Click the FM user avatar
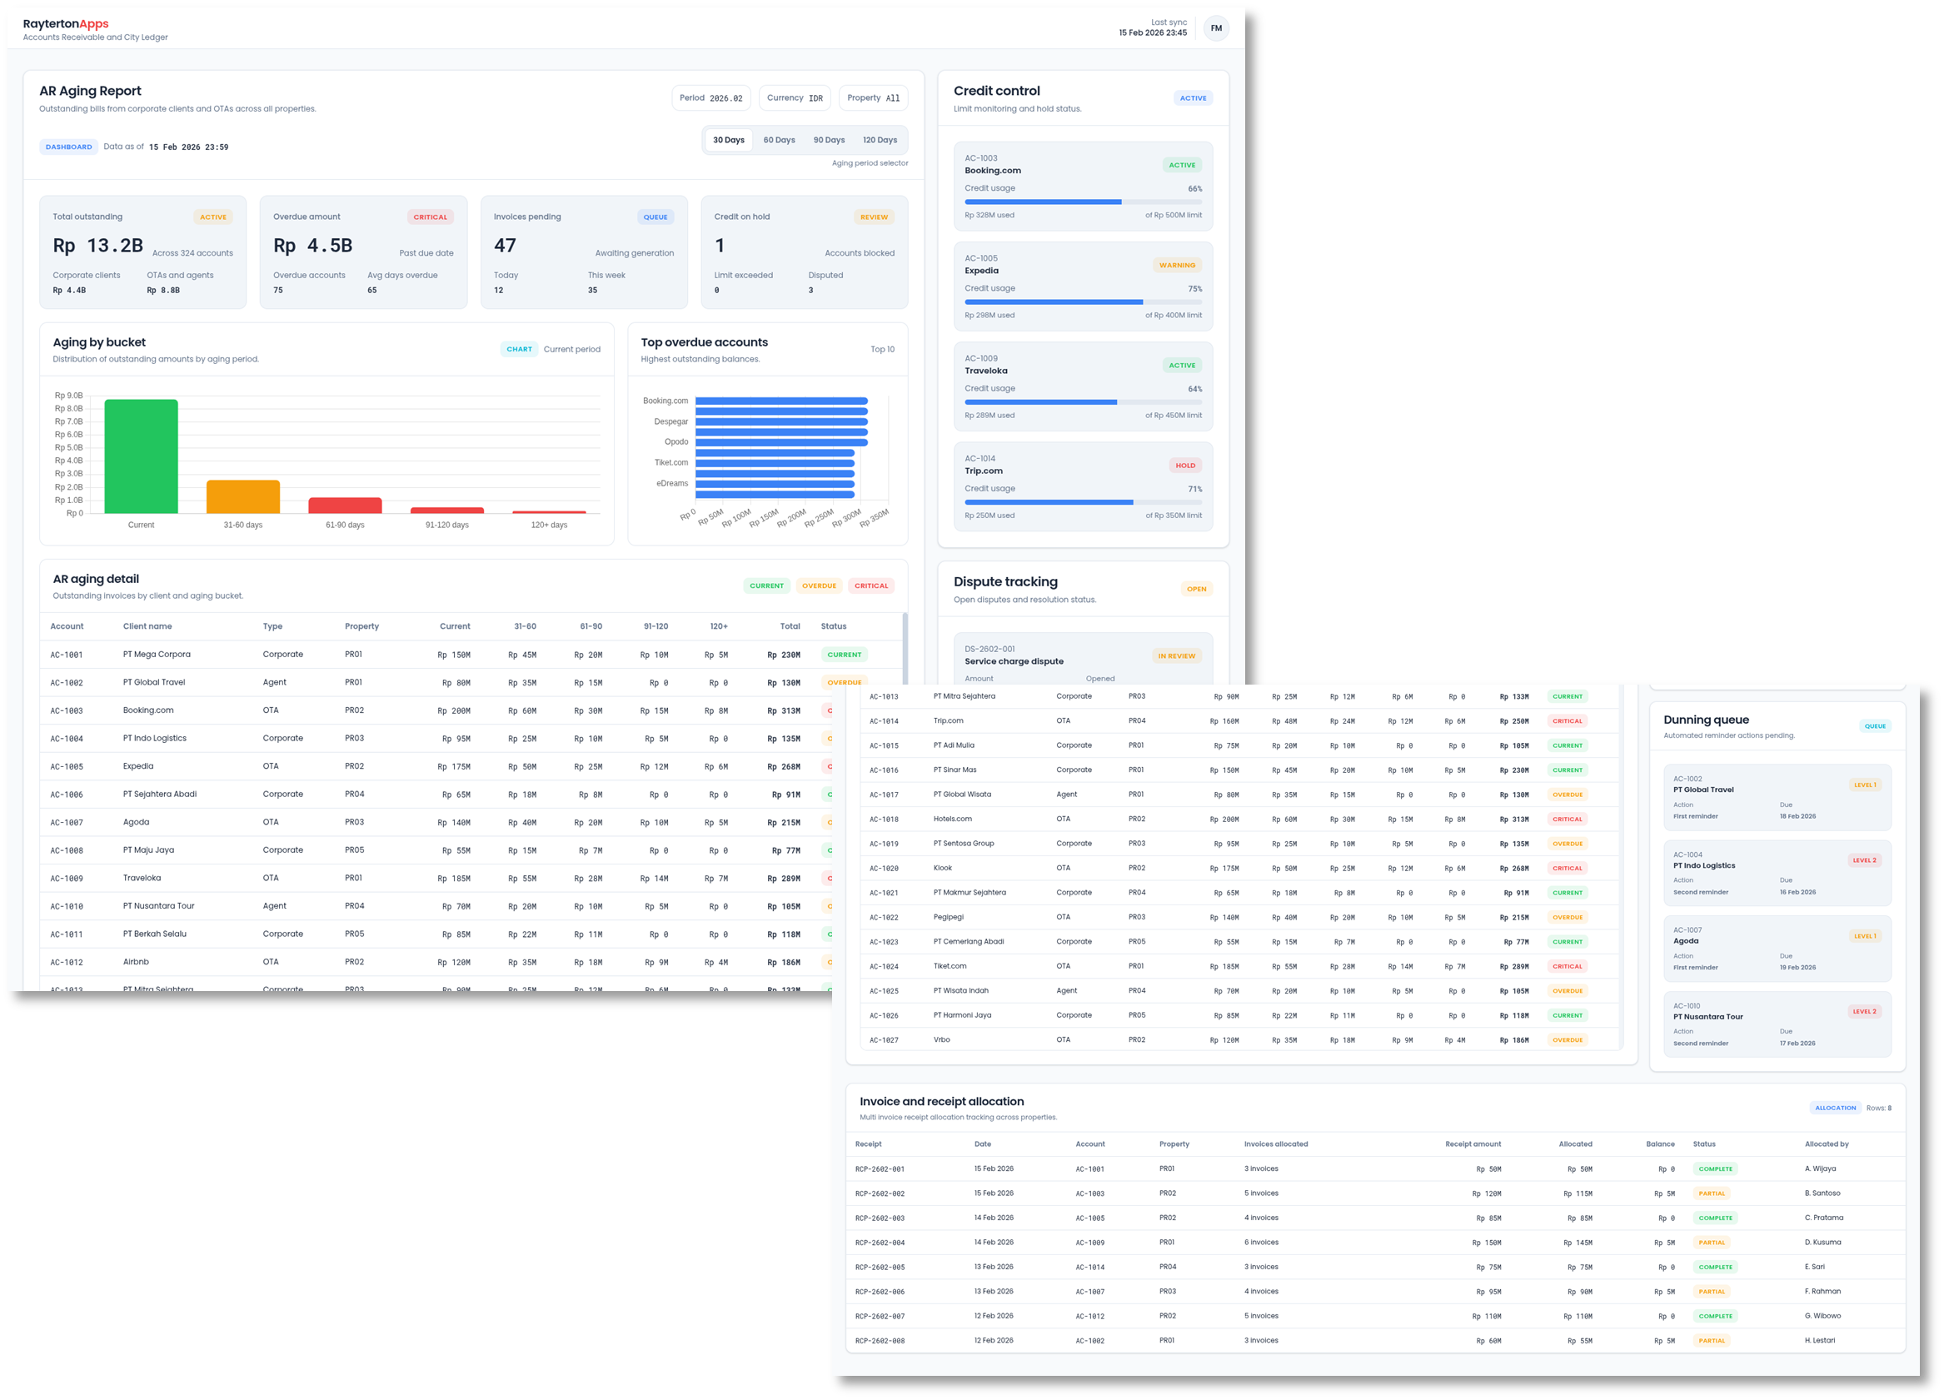The height and width of the screenshot is (1400, 1944). [1216, 27]
